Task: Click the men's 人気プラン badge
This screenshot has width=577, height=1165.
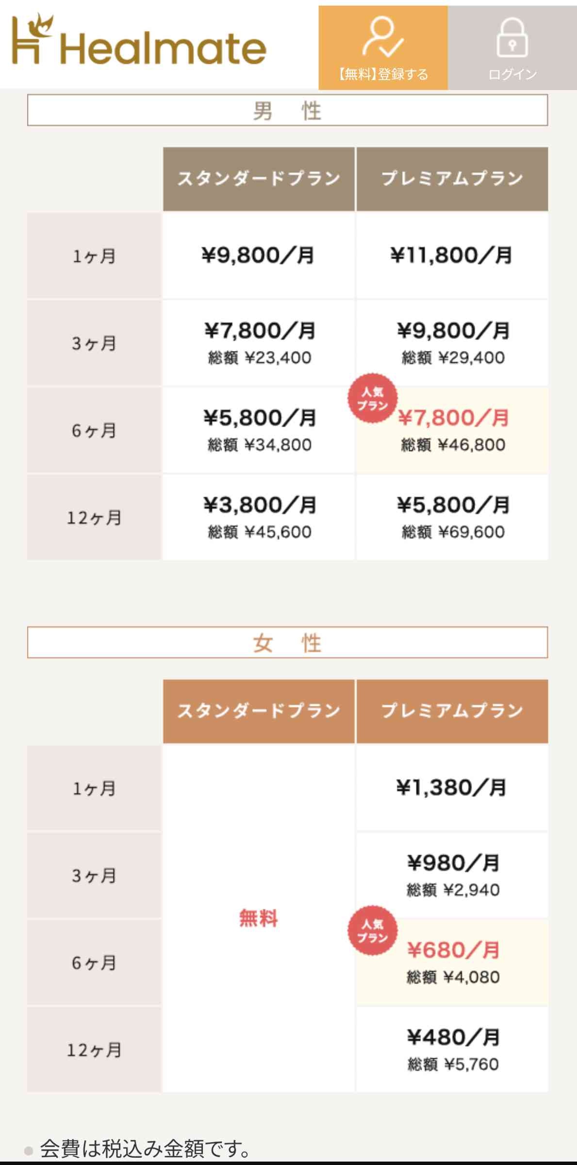Action: click(x=373, y=399)
